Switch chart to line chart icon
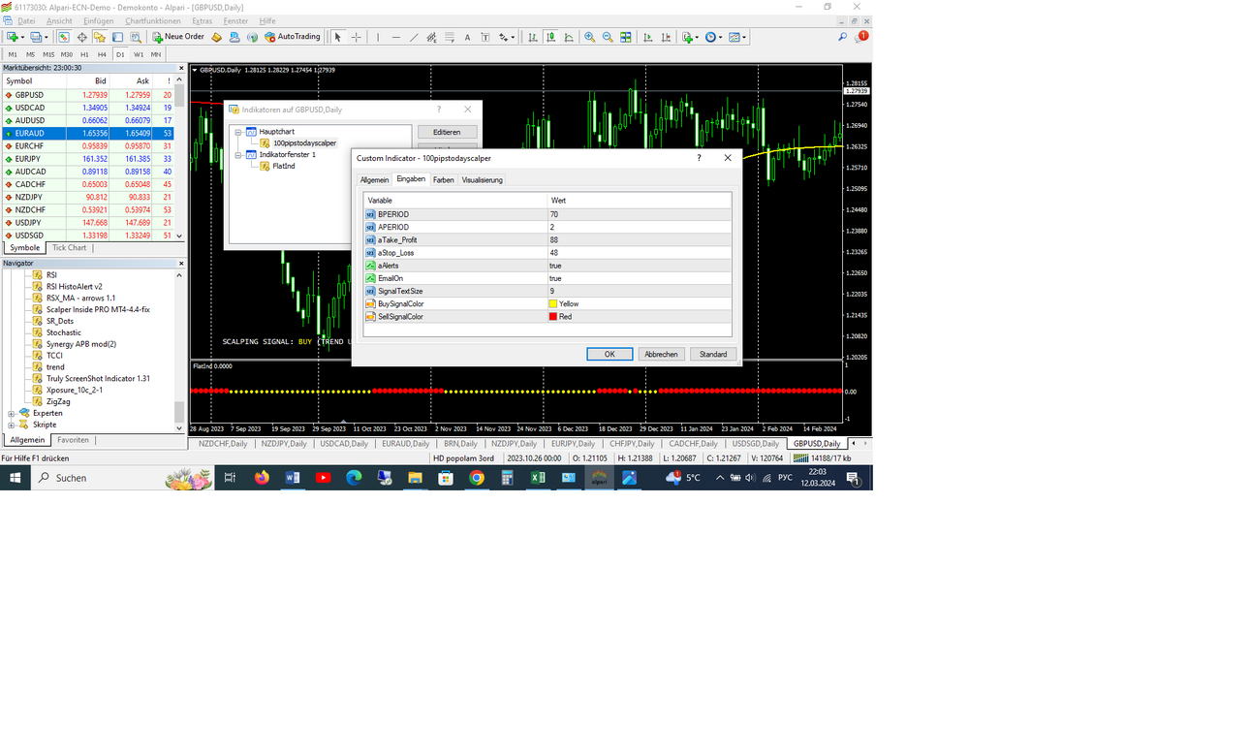 (x=569, y=37)
